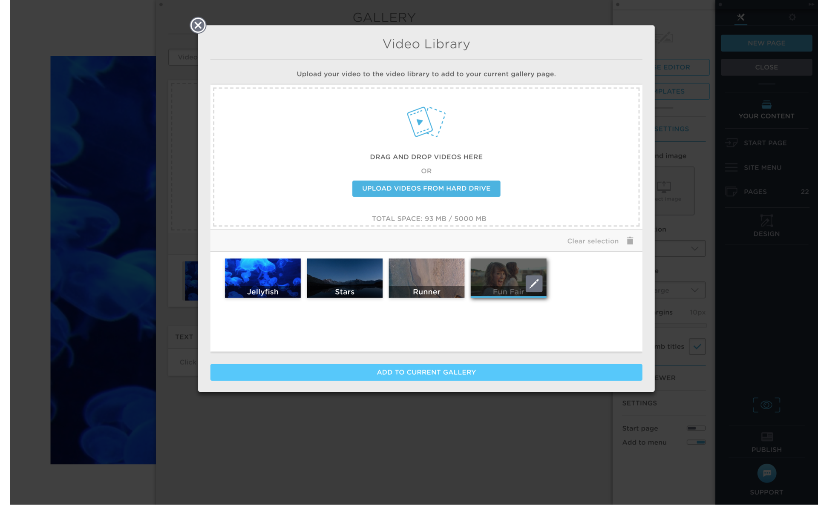818x517 pixels.
Task: Select the Runner video thumbnail
Action: [426, 278]
